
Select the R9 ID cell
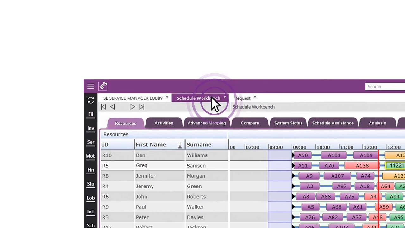pos(117,207)
